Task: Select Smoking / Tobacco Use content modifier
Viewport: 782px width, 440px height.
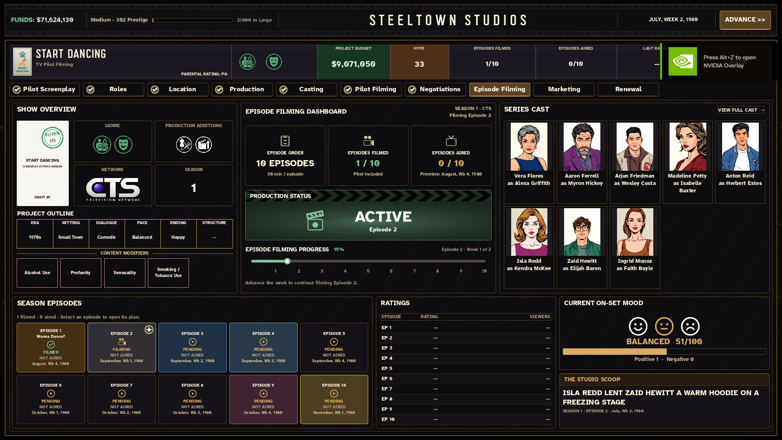Action: coord(168,273)
